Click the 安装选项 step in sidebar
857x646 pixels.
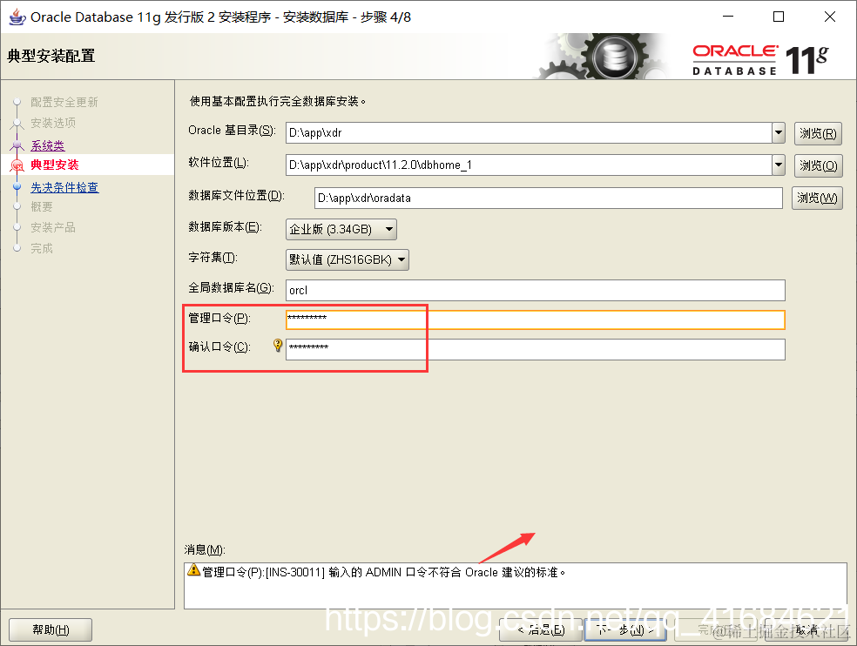(53, 123)
